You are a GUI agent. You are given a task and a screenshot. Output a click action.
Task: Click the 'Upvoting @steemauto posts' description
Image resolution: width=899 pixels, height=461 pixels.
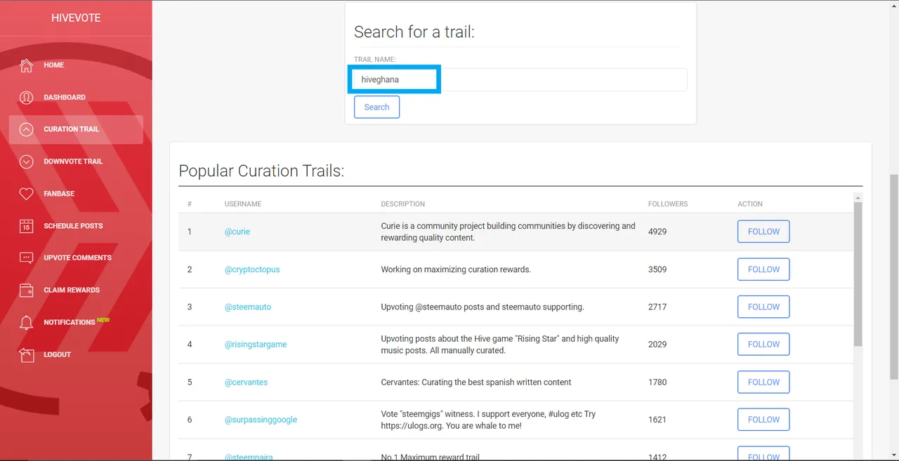pyautogui.click(x=483, y=307)
